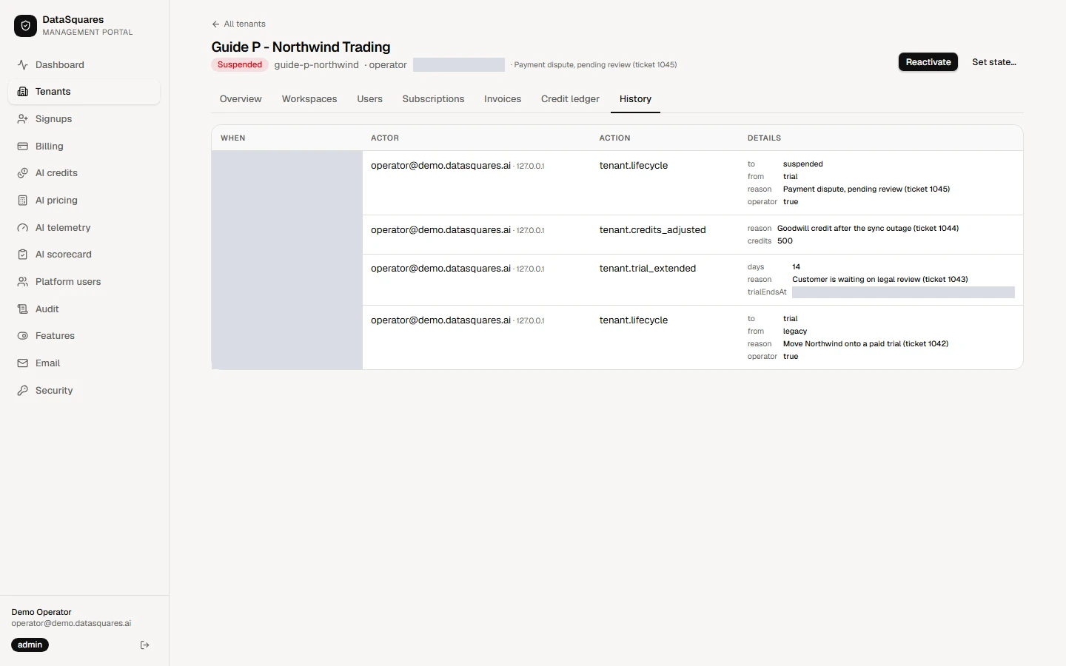Image resolution: width=1066 pixels, height=666 pixels.
Task: Switch to the Workspaces tab
Action: (309, 99)
